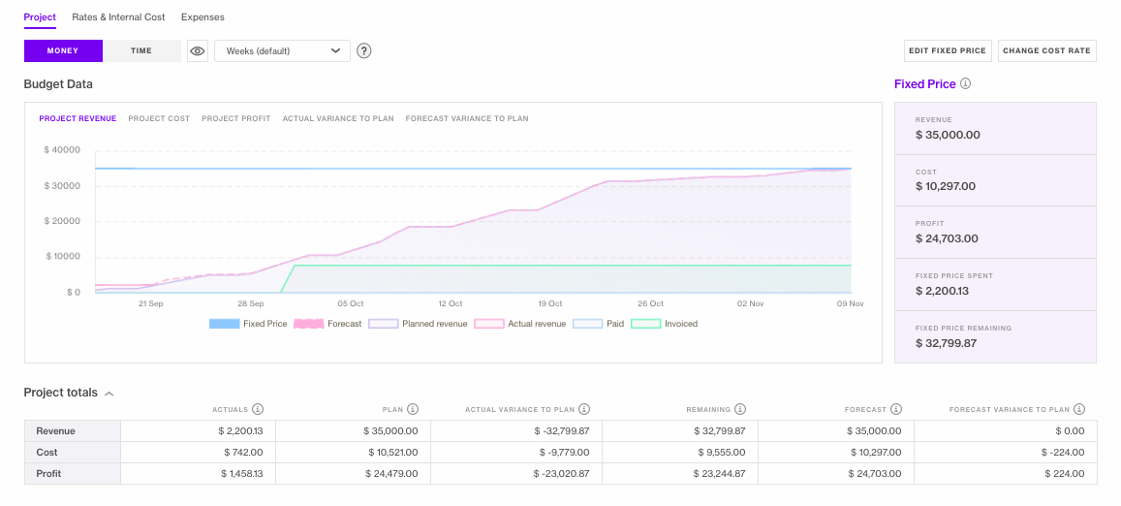This screenshot has width=1121, height=506.
Task: Select the FORECAST VARIANCE TO PLAN chart tab
Action: [x=467, y=119]
